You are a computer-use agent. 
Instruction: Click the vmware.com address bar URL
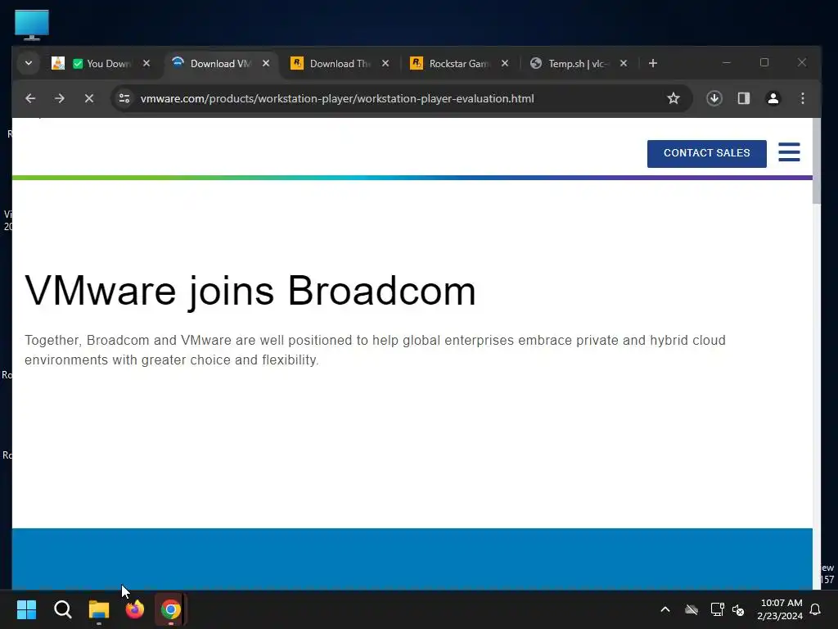pyautogui.click(x=337, y=98)
